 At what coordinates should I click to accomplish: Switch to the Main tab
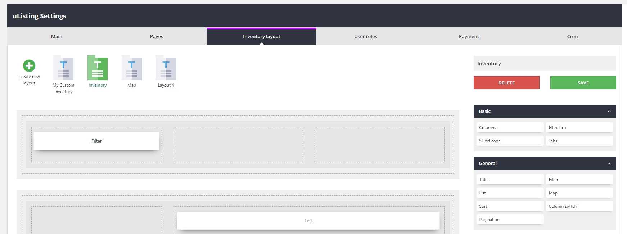(57, 37)
